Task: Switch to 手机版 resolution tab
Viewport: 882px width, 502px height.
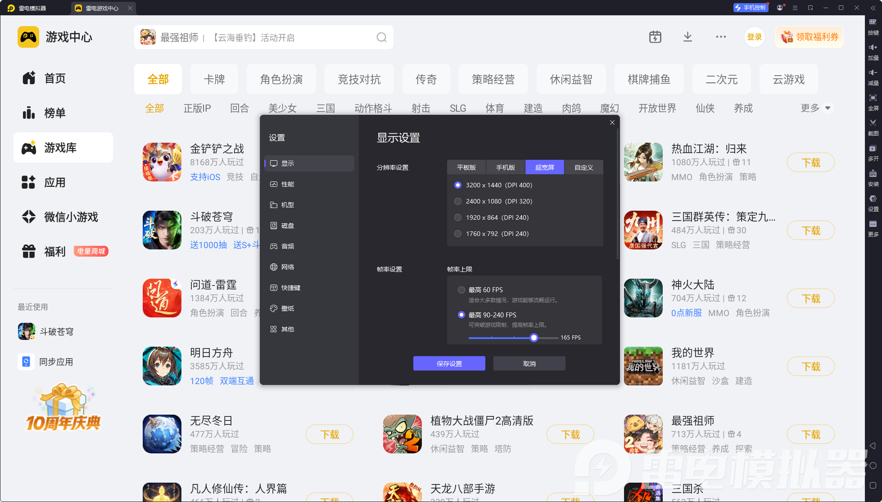Action: [505, 167]
